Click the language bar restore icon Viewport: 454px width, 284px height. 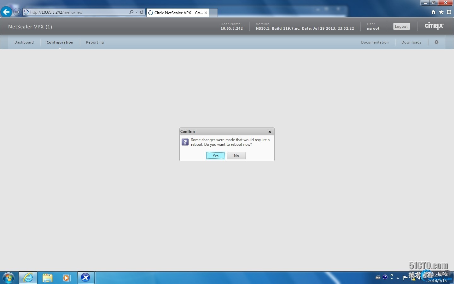[x=392, y=275]
